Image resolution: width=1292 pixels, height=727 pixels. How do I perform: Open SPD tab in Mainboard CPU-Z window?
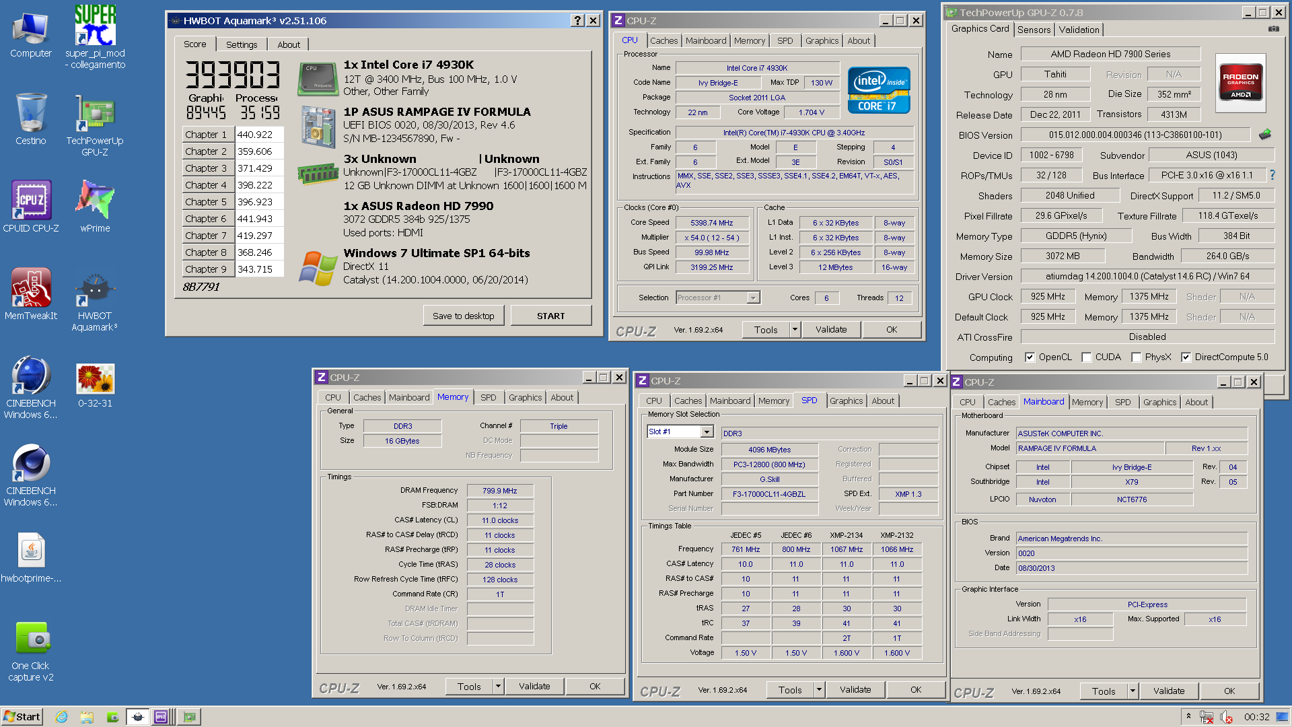[x=1122, y=402]
